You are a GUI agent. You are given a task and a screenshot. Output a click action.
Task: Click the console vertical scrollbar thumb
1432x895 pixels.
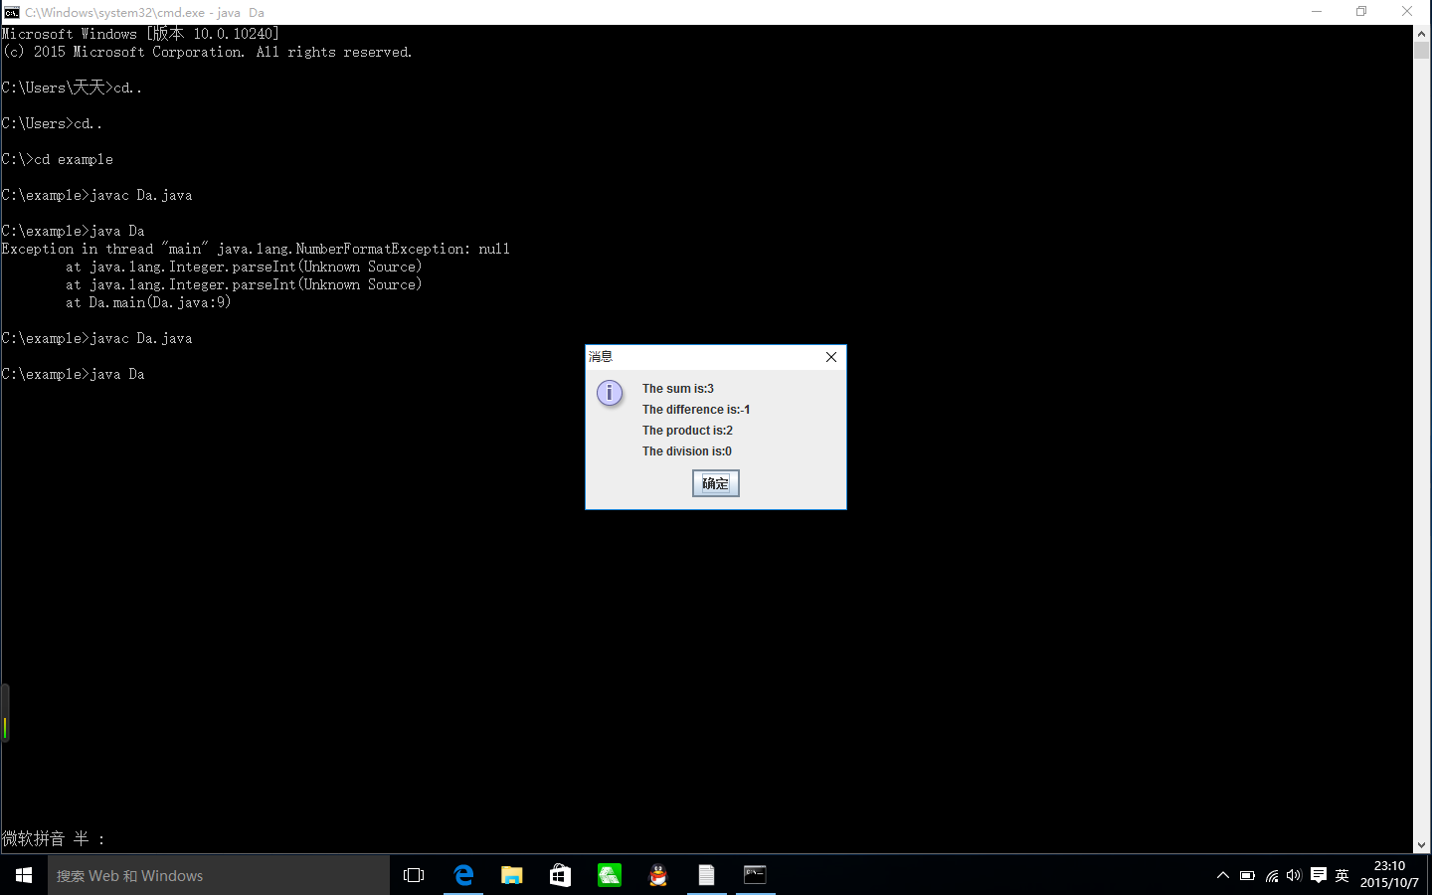coord(1421,50)
